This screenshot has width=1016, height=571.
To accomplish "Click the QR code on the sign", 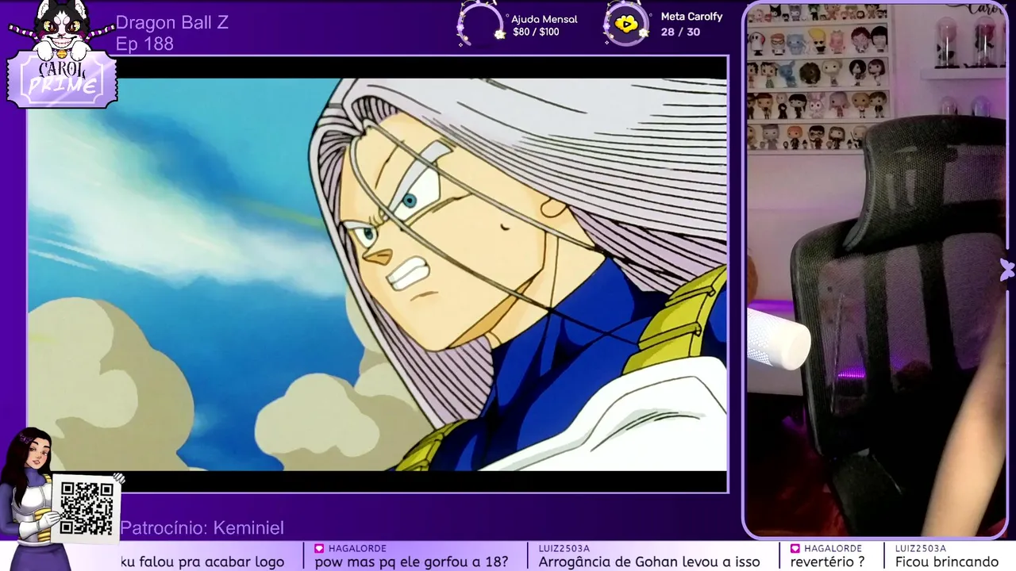I will tap(87, 508).
